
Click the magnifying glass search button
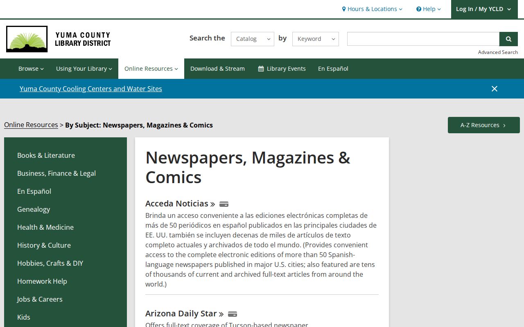[x=508, y=39]
